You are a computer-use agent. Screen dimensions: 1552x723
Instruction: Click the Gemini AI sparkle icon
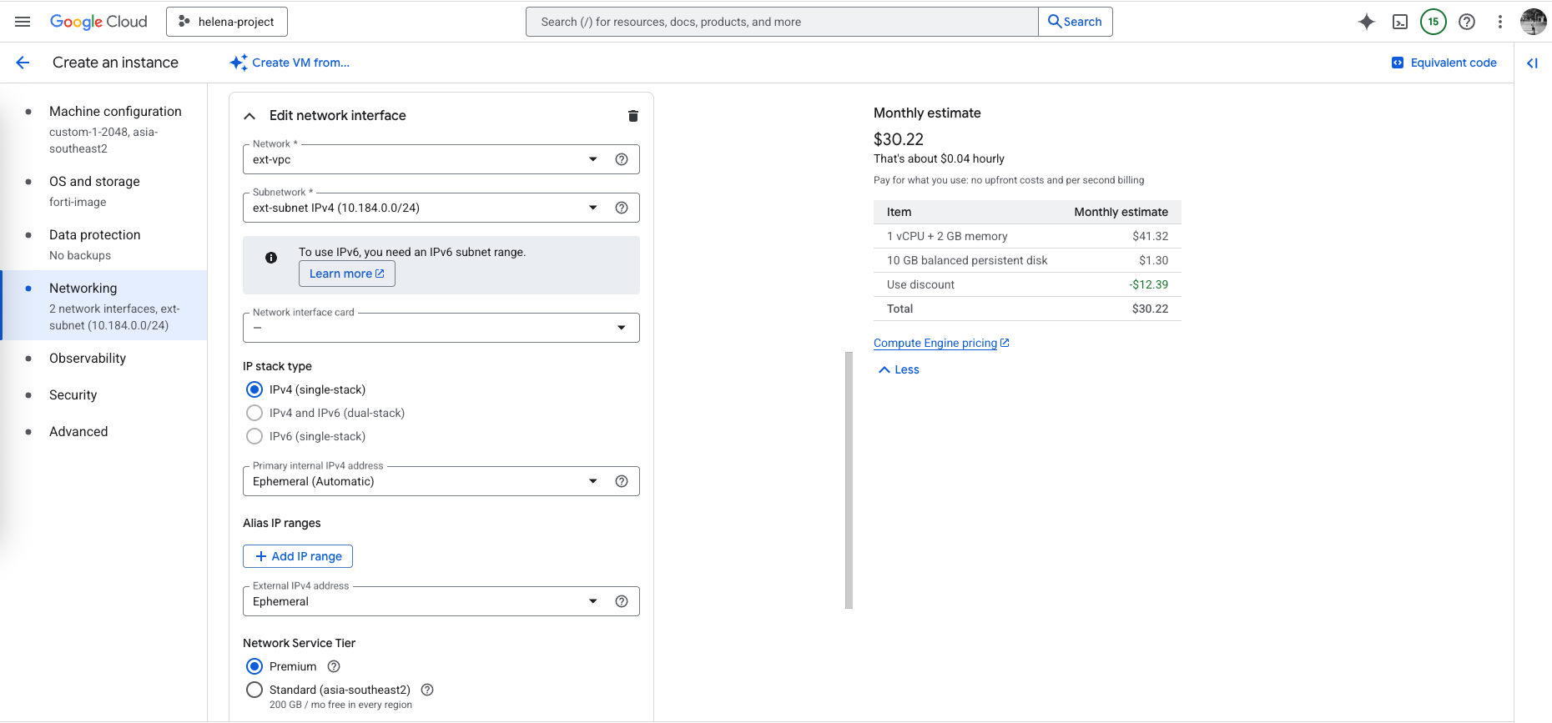pos(1366,22)
